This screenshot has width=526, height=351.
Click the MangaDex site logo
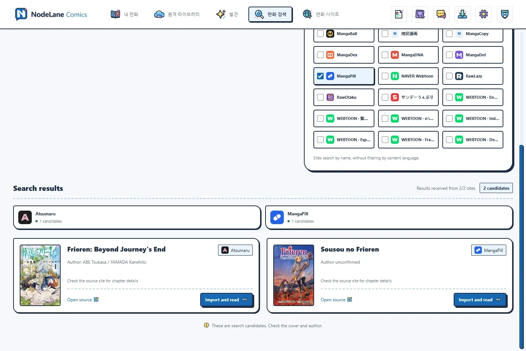330,55
